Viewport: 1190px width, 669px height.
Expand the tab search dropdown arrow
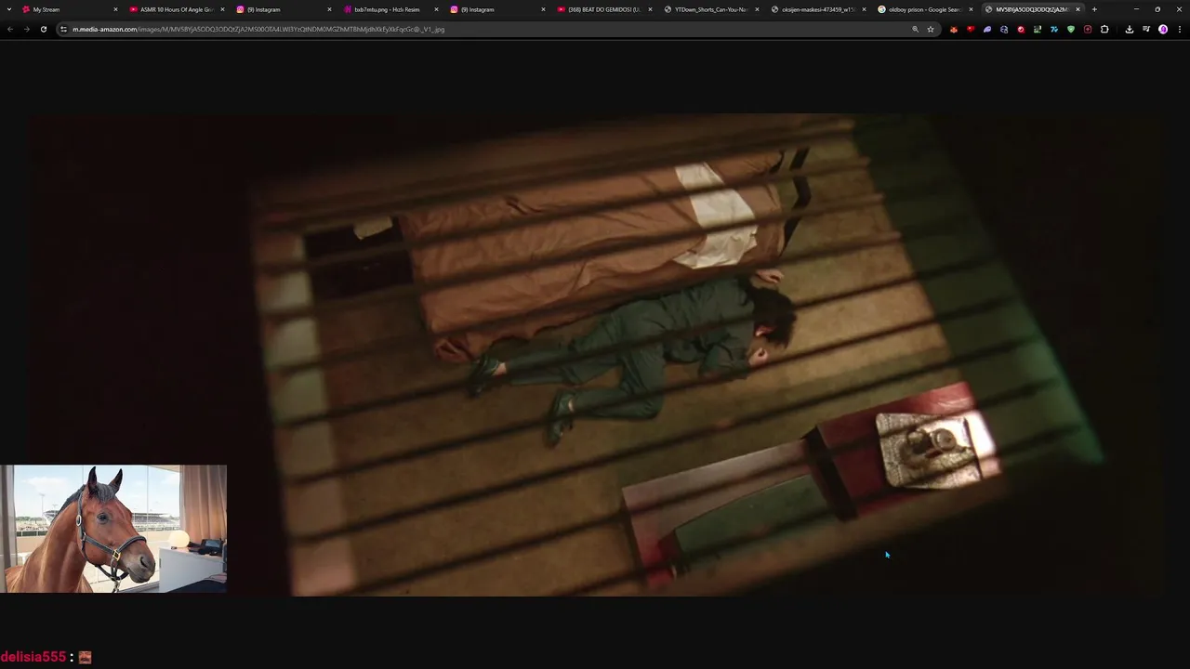click(x=9, y=9)
